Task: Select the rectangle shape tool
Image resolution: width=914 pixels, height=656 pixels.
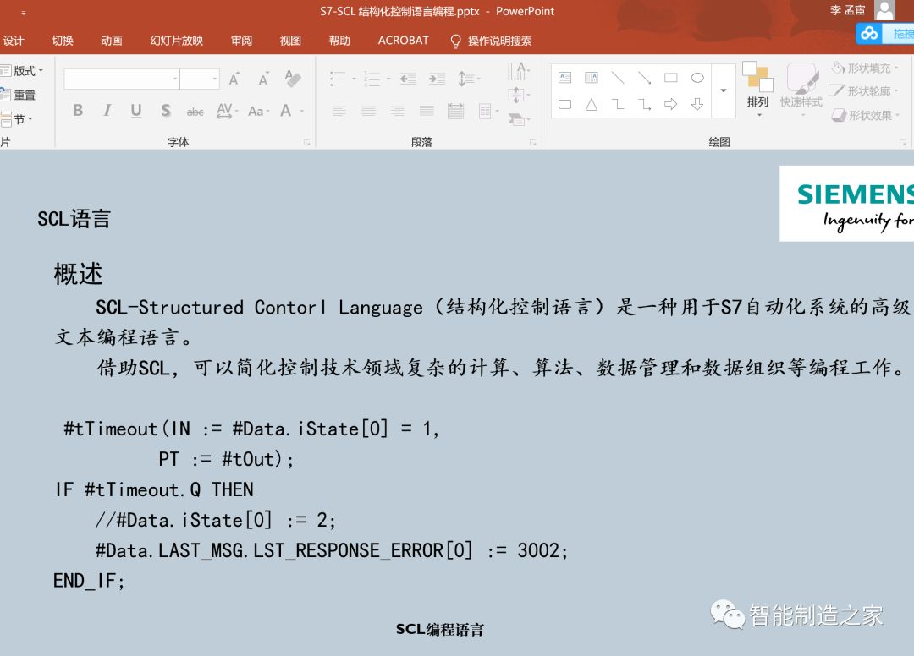Action: [x=672, y=76]
